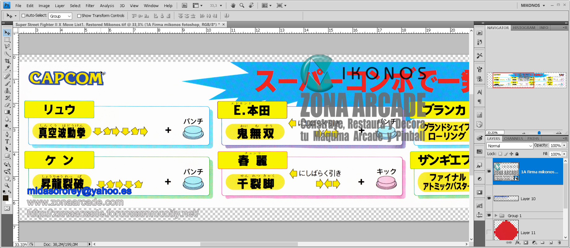Click the foreground color swatch
The height and width of the screenshot is (248, 570).
pos(5,198)
